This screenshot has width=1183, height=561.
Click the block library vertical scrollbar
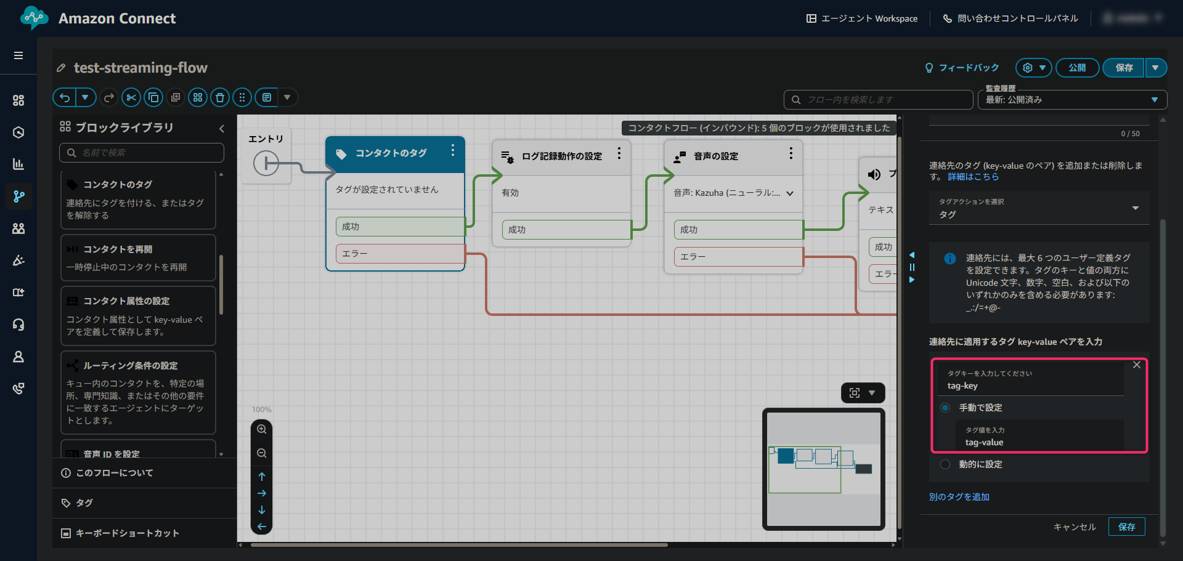coord(221,285)
